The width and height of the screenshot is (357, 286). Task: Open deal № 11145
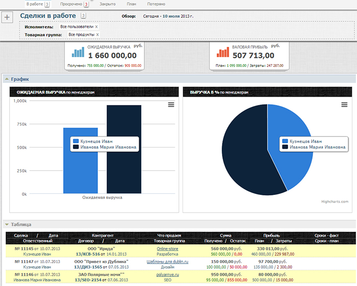(x=24, y=249)
